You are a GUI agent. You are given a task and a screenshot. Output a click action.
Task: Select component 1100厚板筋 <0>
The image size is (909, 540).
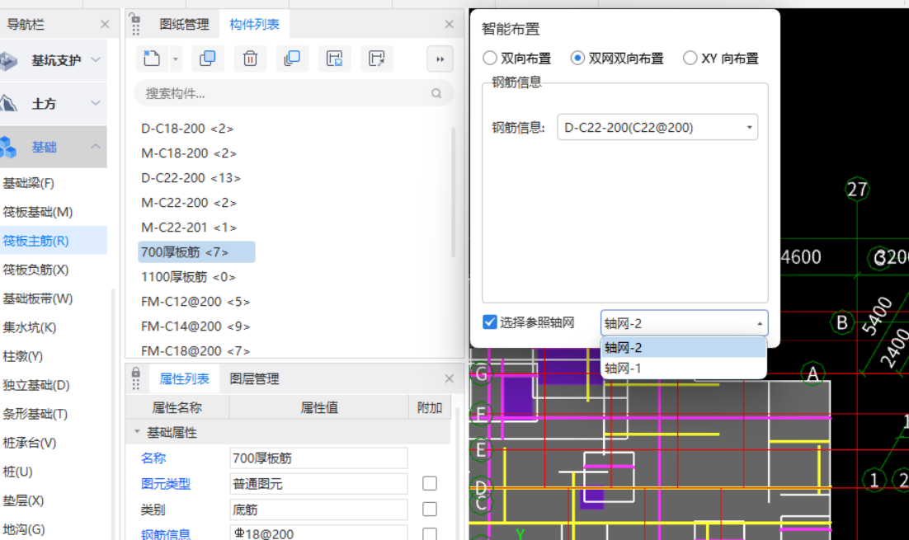pos(188,277)
